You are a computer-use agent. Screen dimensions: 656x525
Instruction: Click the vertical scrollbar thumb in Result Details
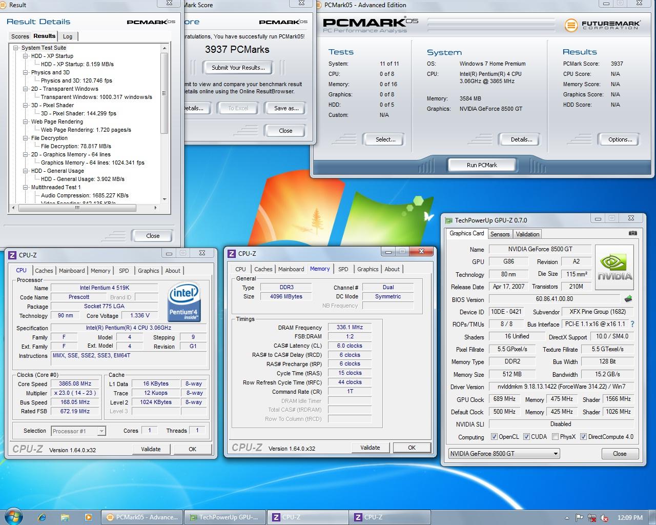(165, 93)
